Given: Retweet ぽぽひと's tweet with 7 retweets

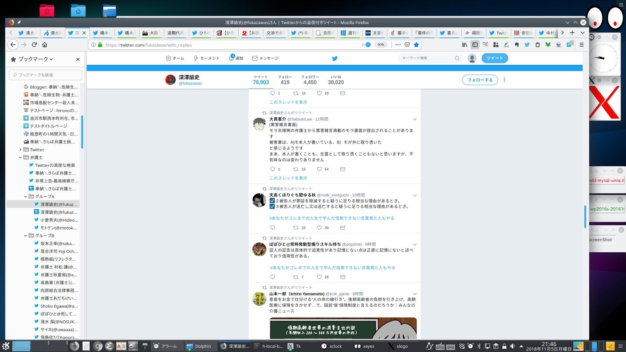Looking at the screenshot, I should pyautogui.click(x=296, y=277).
